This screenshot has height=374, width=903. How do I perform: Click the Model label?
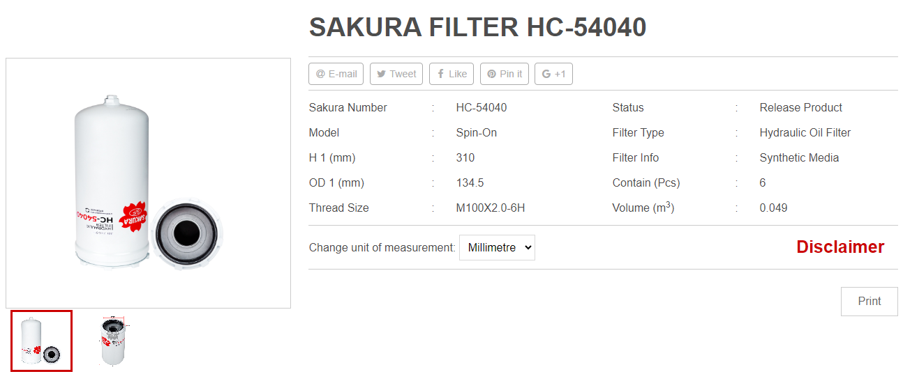(324, 133)
